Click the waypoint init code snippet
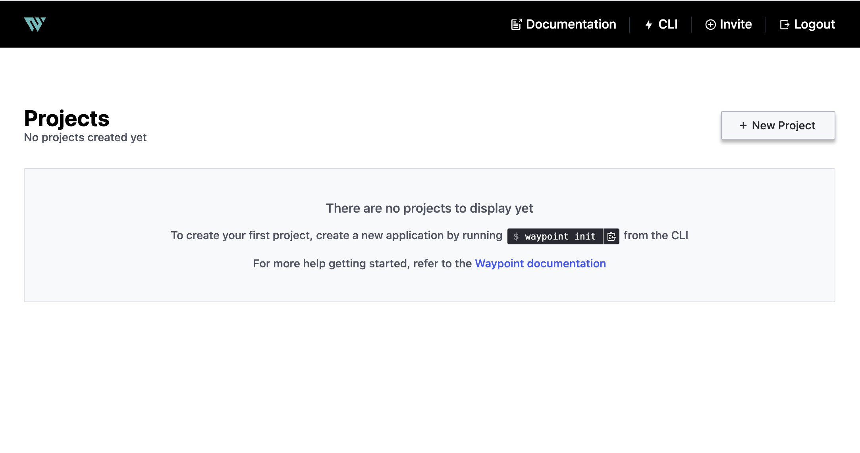 pyautogui.click(x=555, y=236)
